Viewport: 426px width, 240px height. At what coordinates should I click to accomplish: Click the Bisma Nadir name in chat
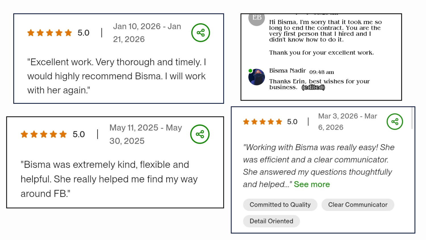pos(287,71)
